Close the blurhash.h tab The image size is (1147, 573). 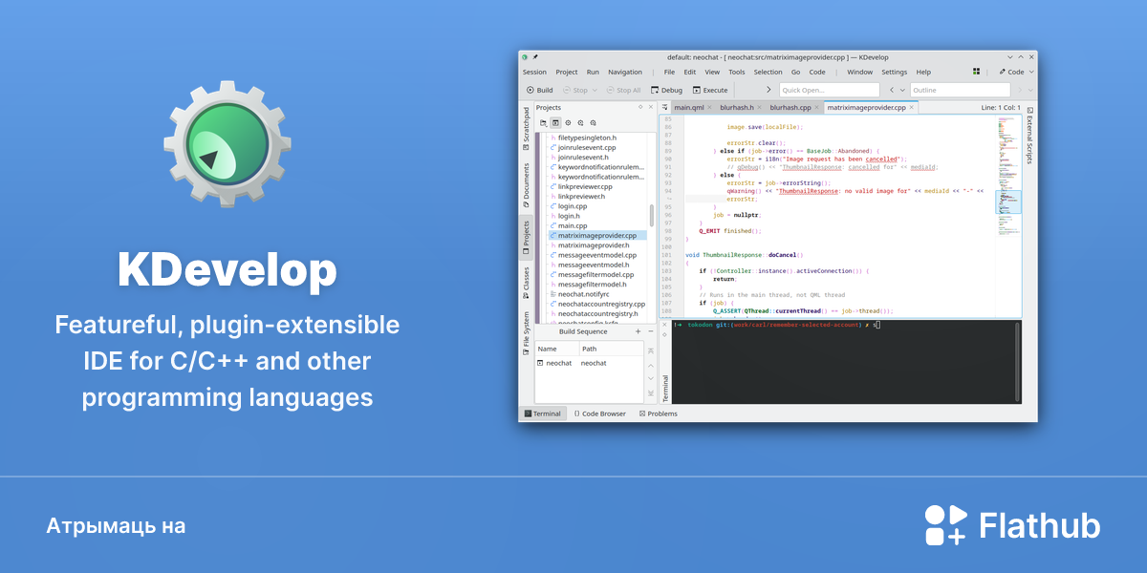[x=761, y=108]
